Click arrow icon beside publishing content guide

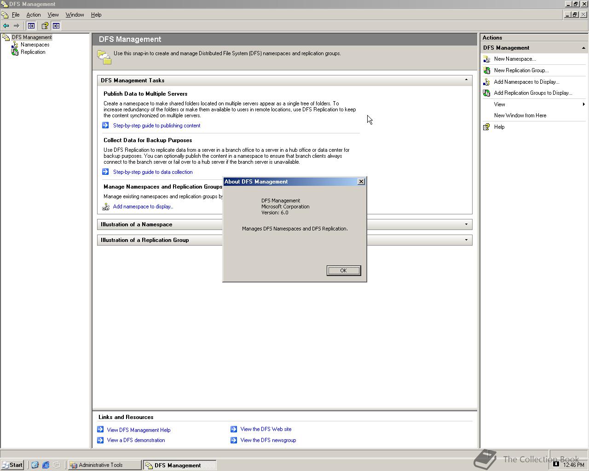105,125
